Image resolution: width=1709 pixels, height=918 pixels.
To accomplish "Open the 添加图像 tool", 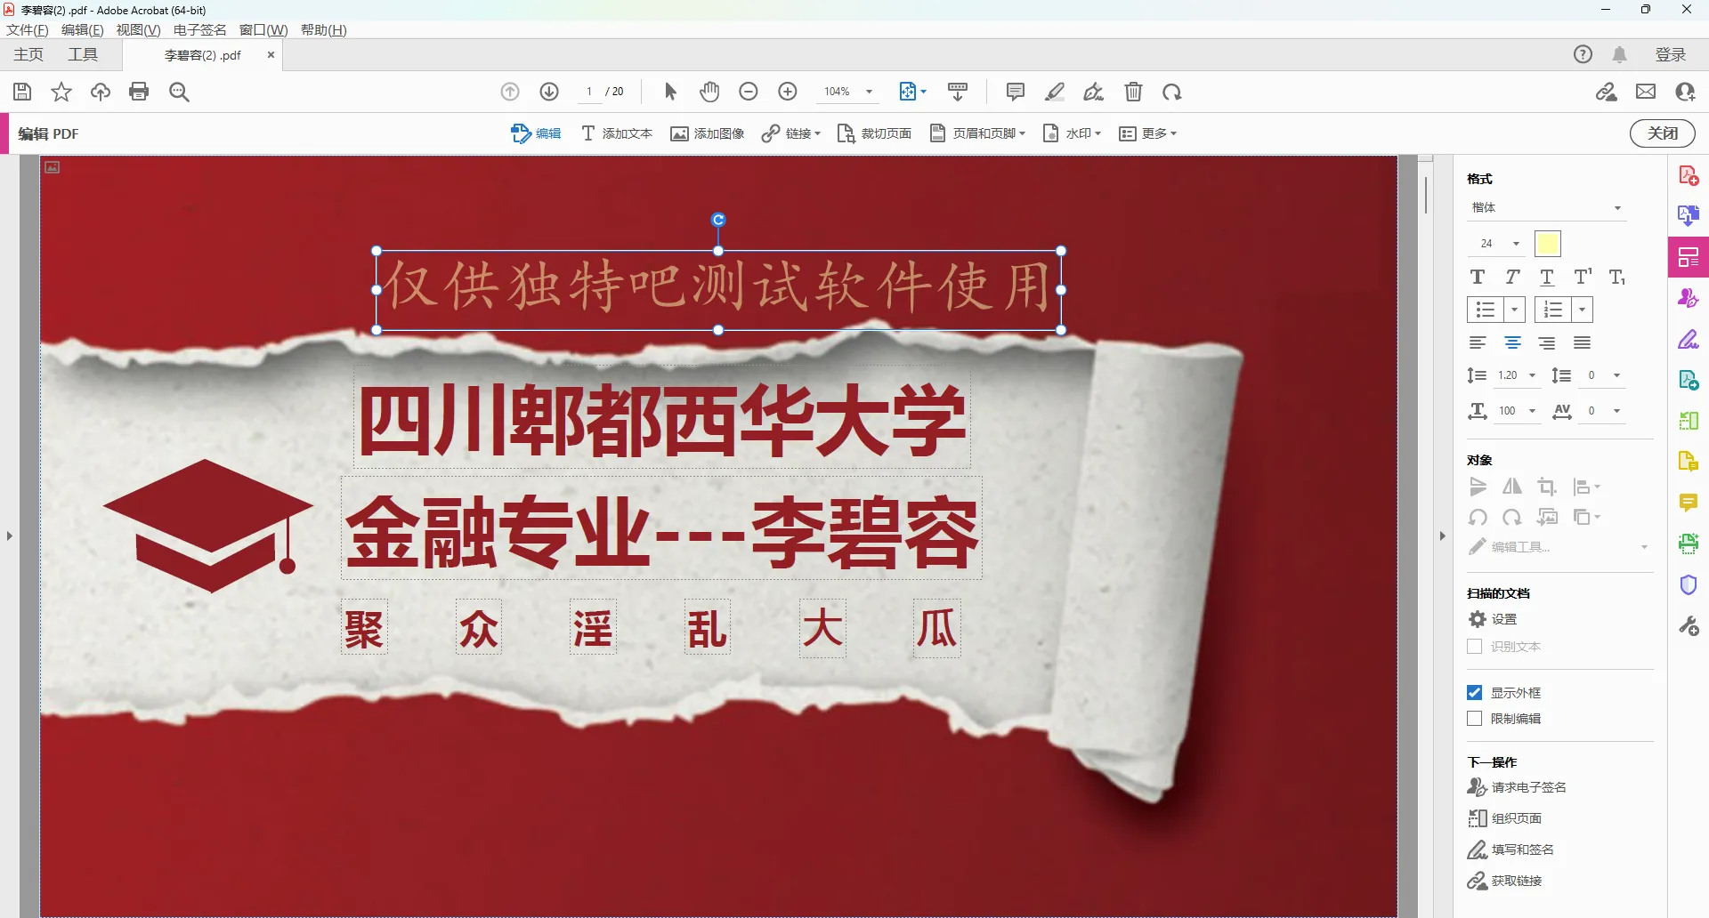I will click(708, 133).
